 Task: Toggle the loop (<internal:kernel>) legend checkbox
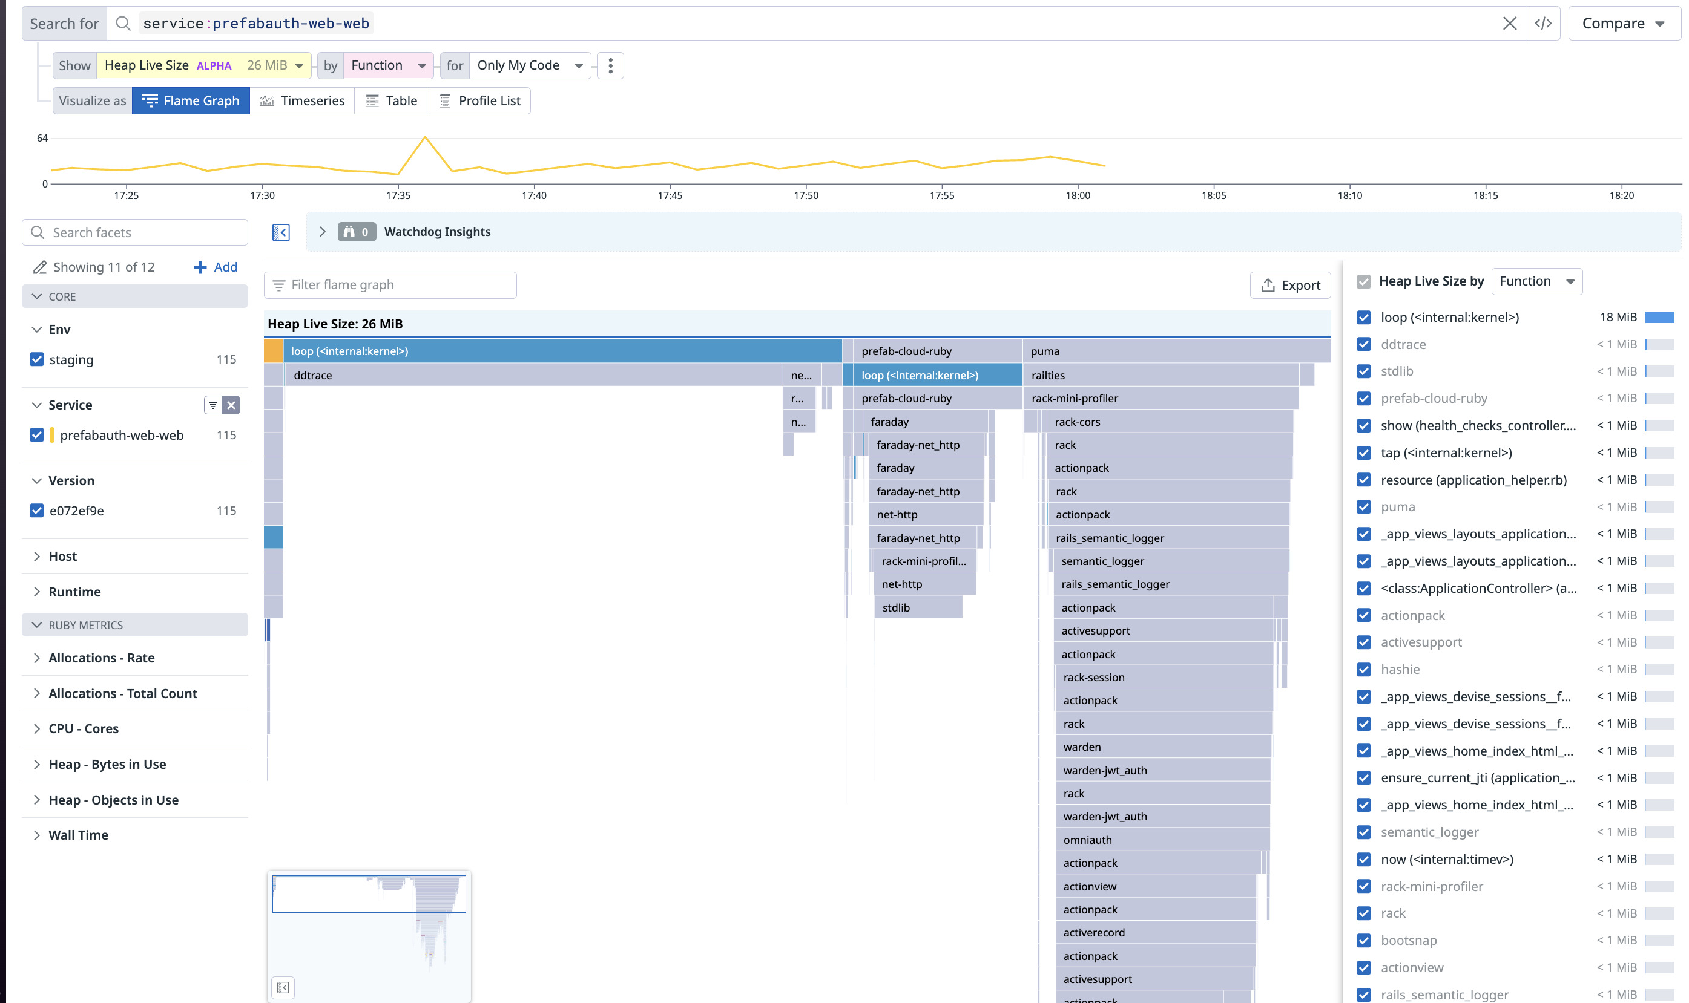pos(1363,318)
